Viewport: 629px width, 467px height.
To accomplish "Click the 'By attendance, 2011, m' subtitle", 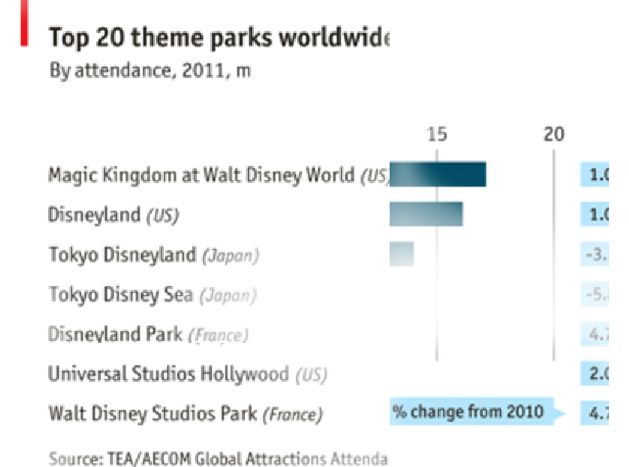I will tap(150, 71).
